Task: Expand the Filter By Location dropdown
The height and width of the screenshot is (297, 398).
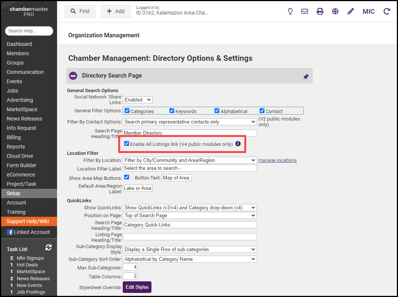Action: click(x=189, y=160)
